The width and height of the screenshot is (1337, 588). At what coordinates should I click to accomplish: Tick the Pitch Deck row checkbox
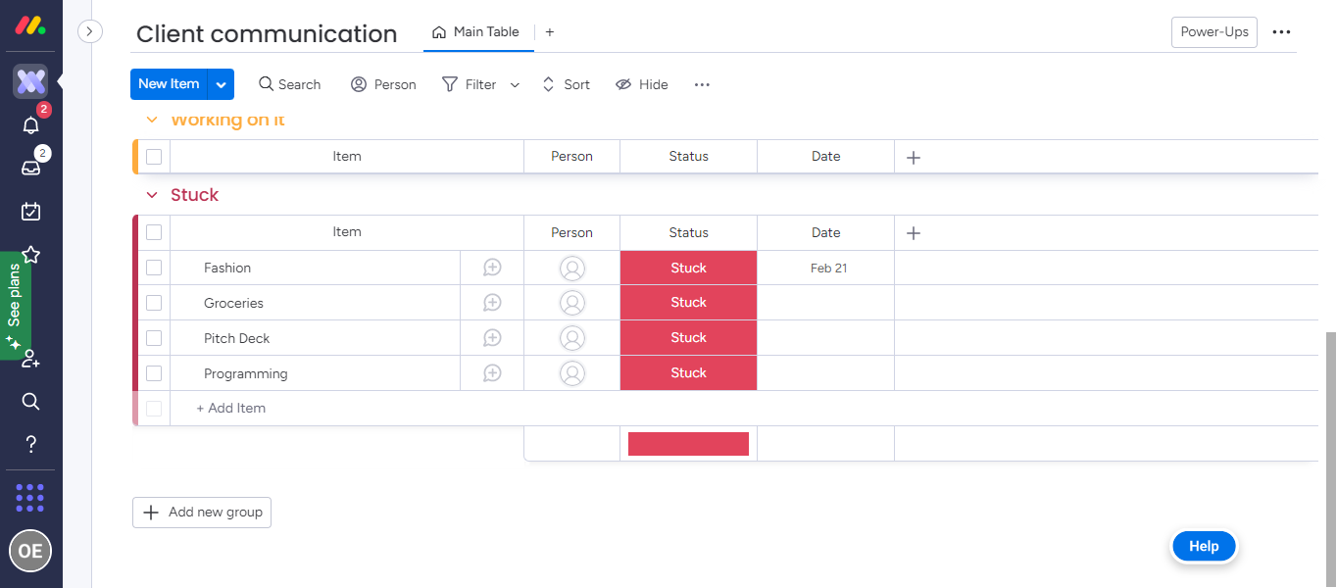[x=154, y=338]
